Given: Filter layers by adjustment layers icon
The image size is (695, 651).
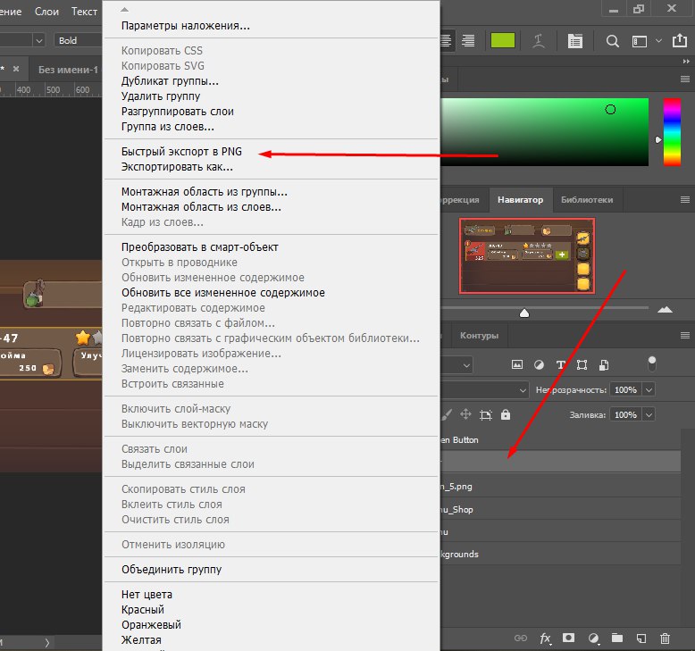Looking at the screenshot, I should [539, 364].
